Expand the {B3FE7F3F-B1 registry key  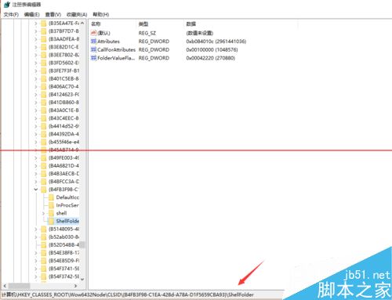click(x=36, y=70)
